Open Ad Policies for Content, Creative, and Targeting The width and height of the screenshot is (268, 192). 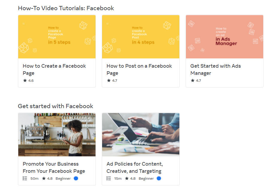pyautogui.click(x=135, y=167)
